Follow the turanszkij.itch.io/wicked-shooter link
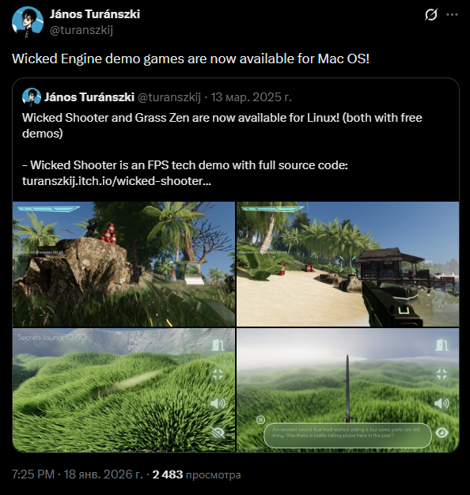The width and height of the screenshot is (470, 495). point(116,181)
